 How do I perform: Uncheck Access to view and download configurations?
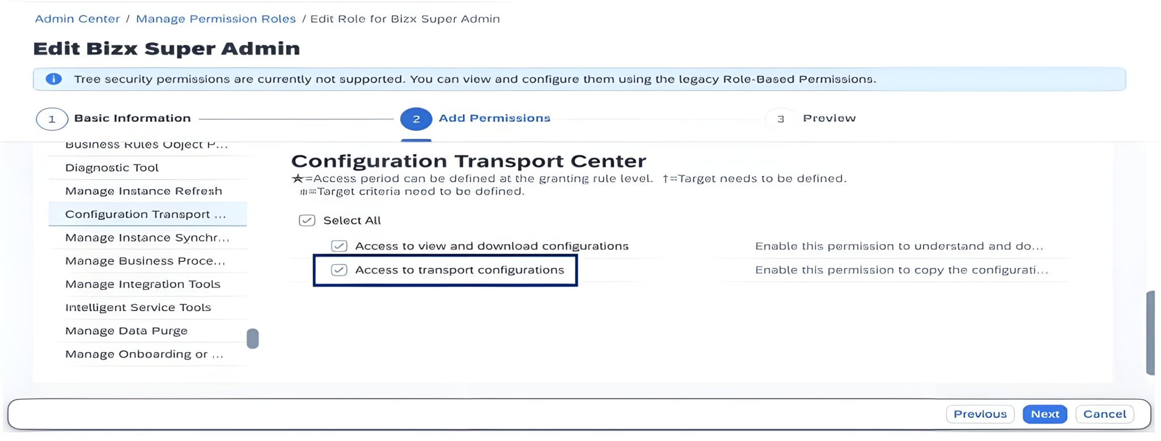(x=338, y=246)
